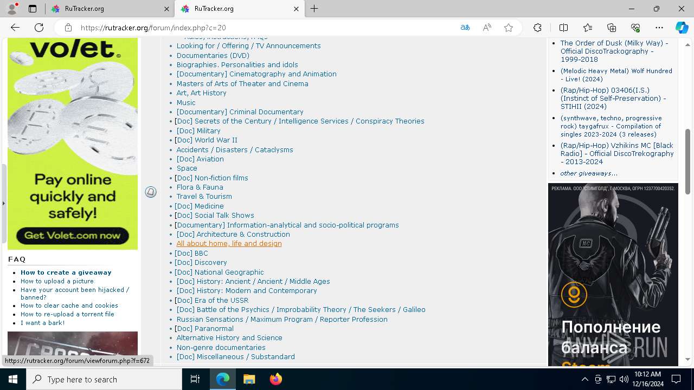Click the other giveaways... link
The height and width of the screenshot is (390, 694).
(x=589, y=173)
